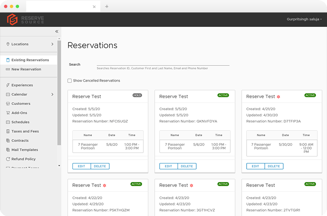The image size is (327, 216).
Task: Click the Taxes and Fees calculator icon
Action: click(8, 131)
